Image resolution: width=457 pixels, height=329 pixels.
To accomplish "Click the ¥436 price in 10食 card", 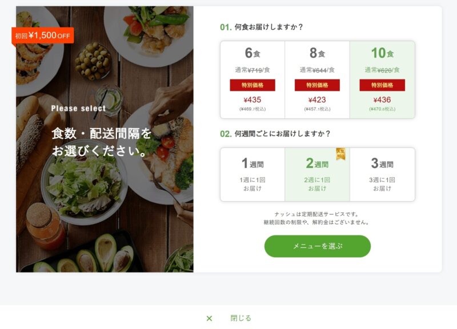I will (x=382, y=99).
